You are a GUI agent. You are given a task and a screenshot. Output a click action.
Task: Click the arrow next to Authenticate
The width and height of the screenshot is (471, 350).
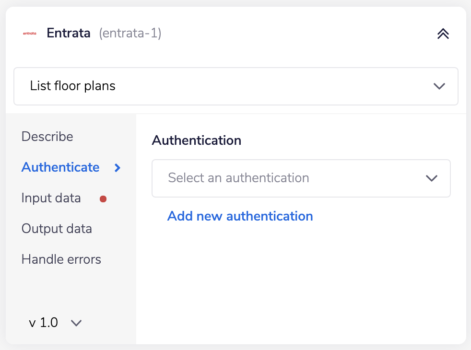coord(116,167)
